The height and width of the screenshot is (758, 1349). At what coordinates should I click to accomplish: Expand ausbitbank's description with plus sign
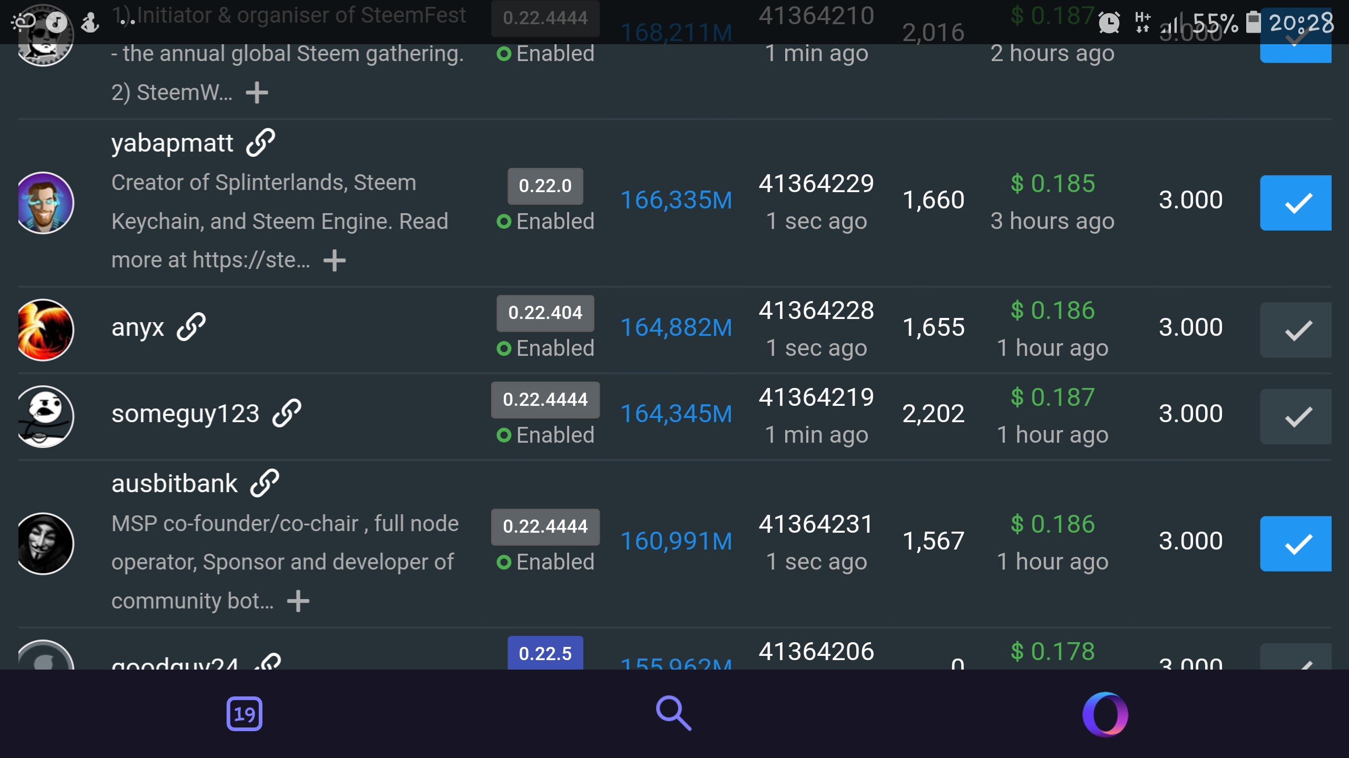pos(298,601)
